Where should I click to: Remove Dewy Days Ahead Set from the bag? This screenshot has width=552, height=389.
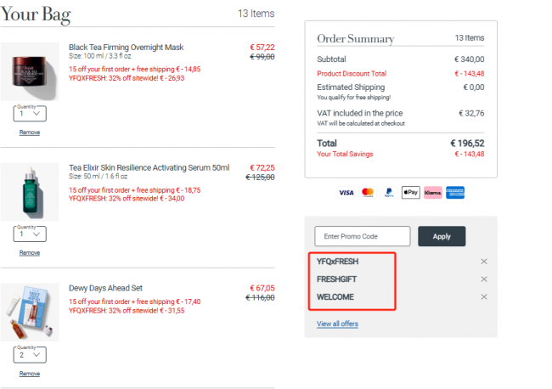tap(30, 374)
